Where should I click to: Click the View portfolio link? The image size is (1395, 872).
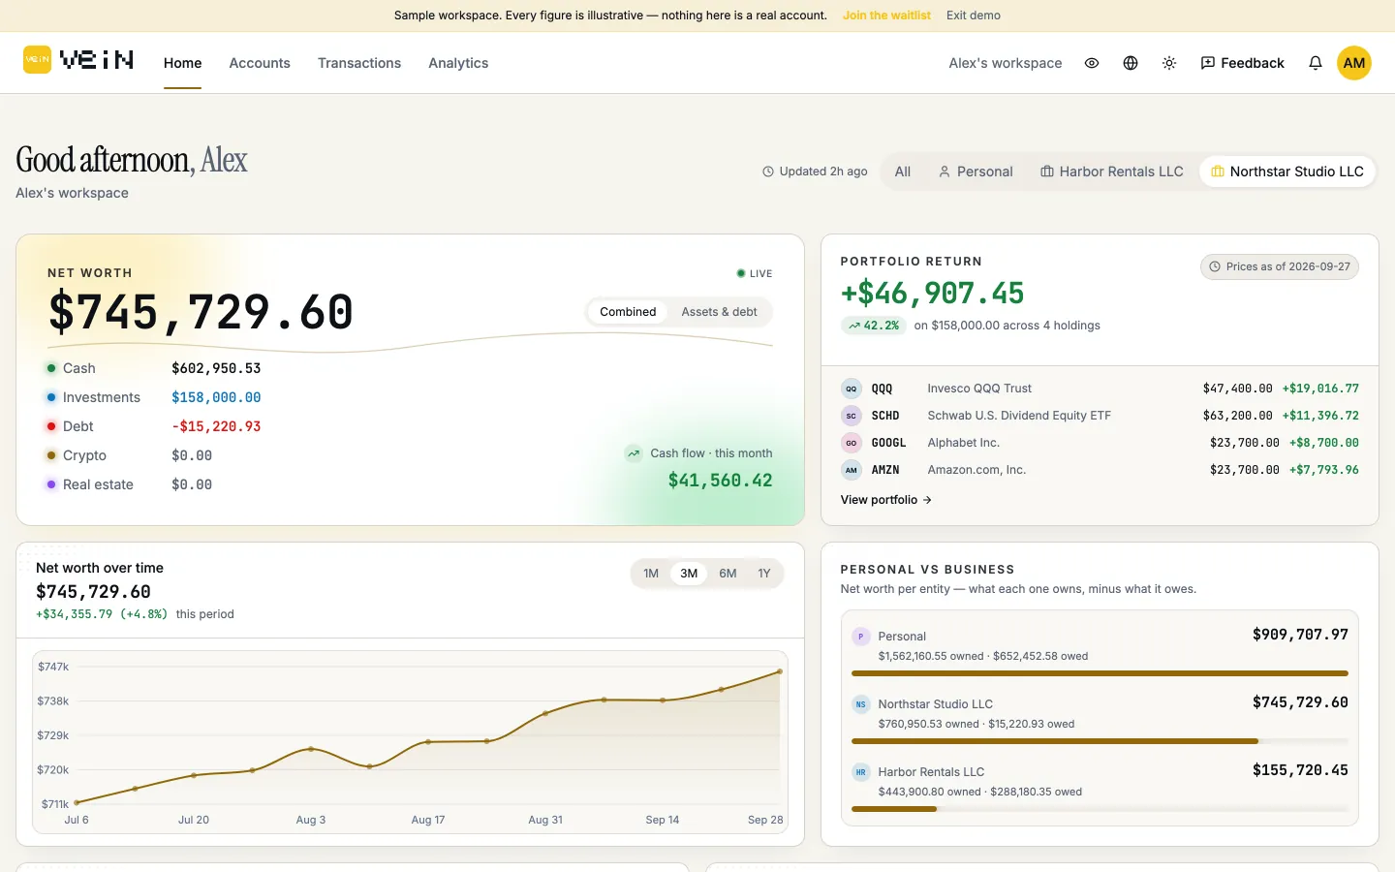coord(886,500)
